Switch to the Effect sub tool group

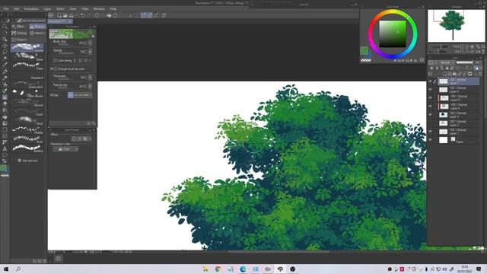click(x=19, y=27)
